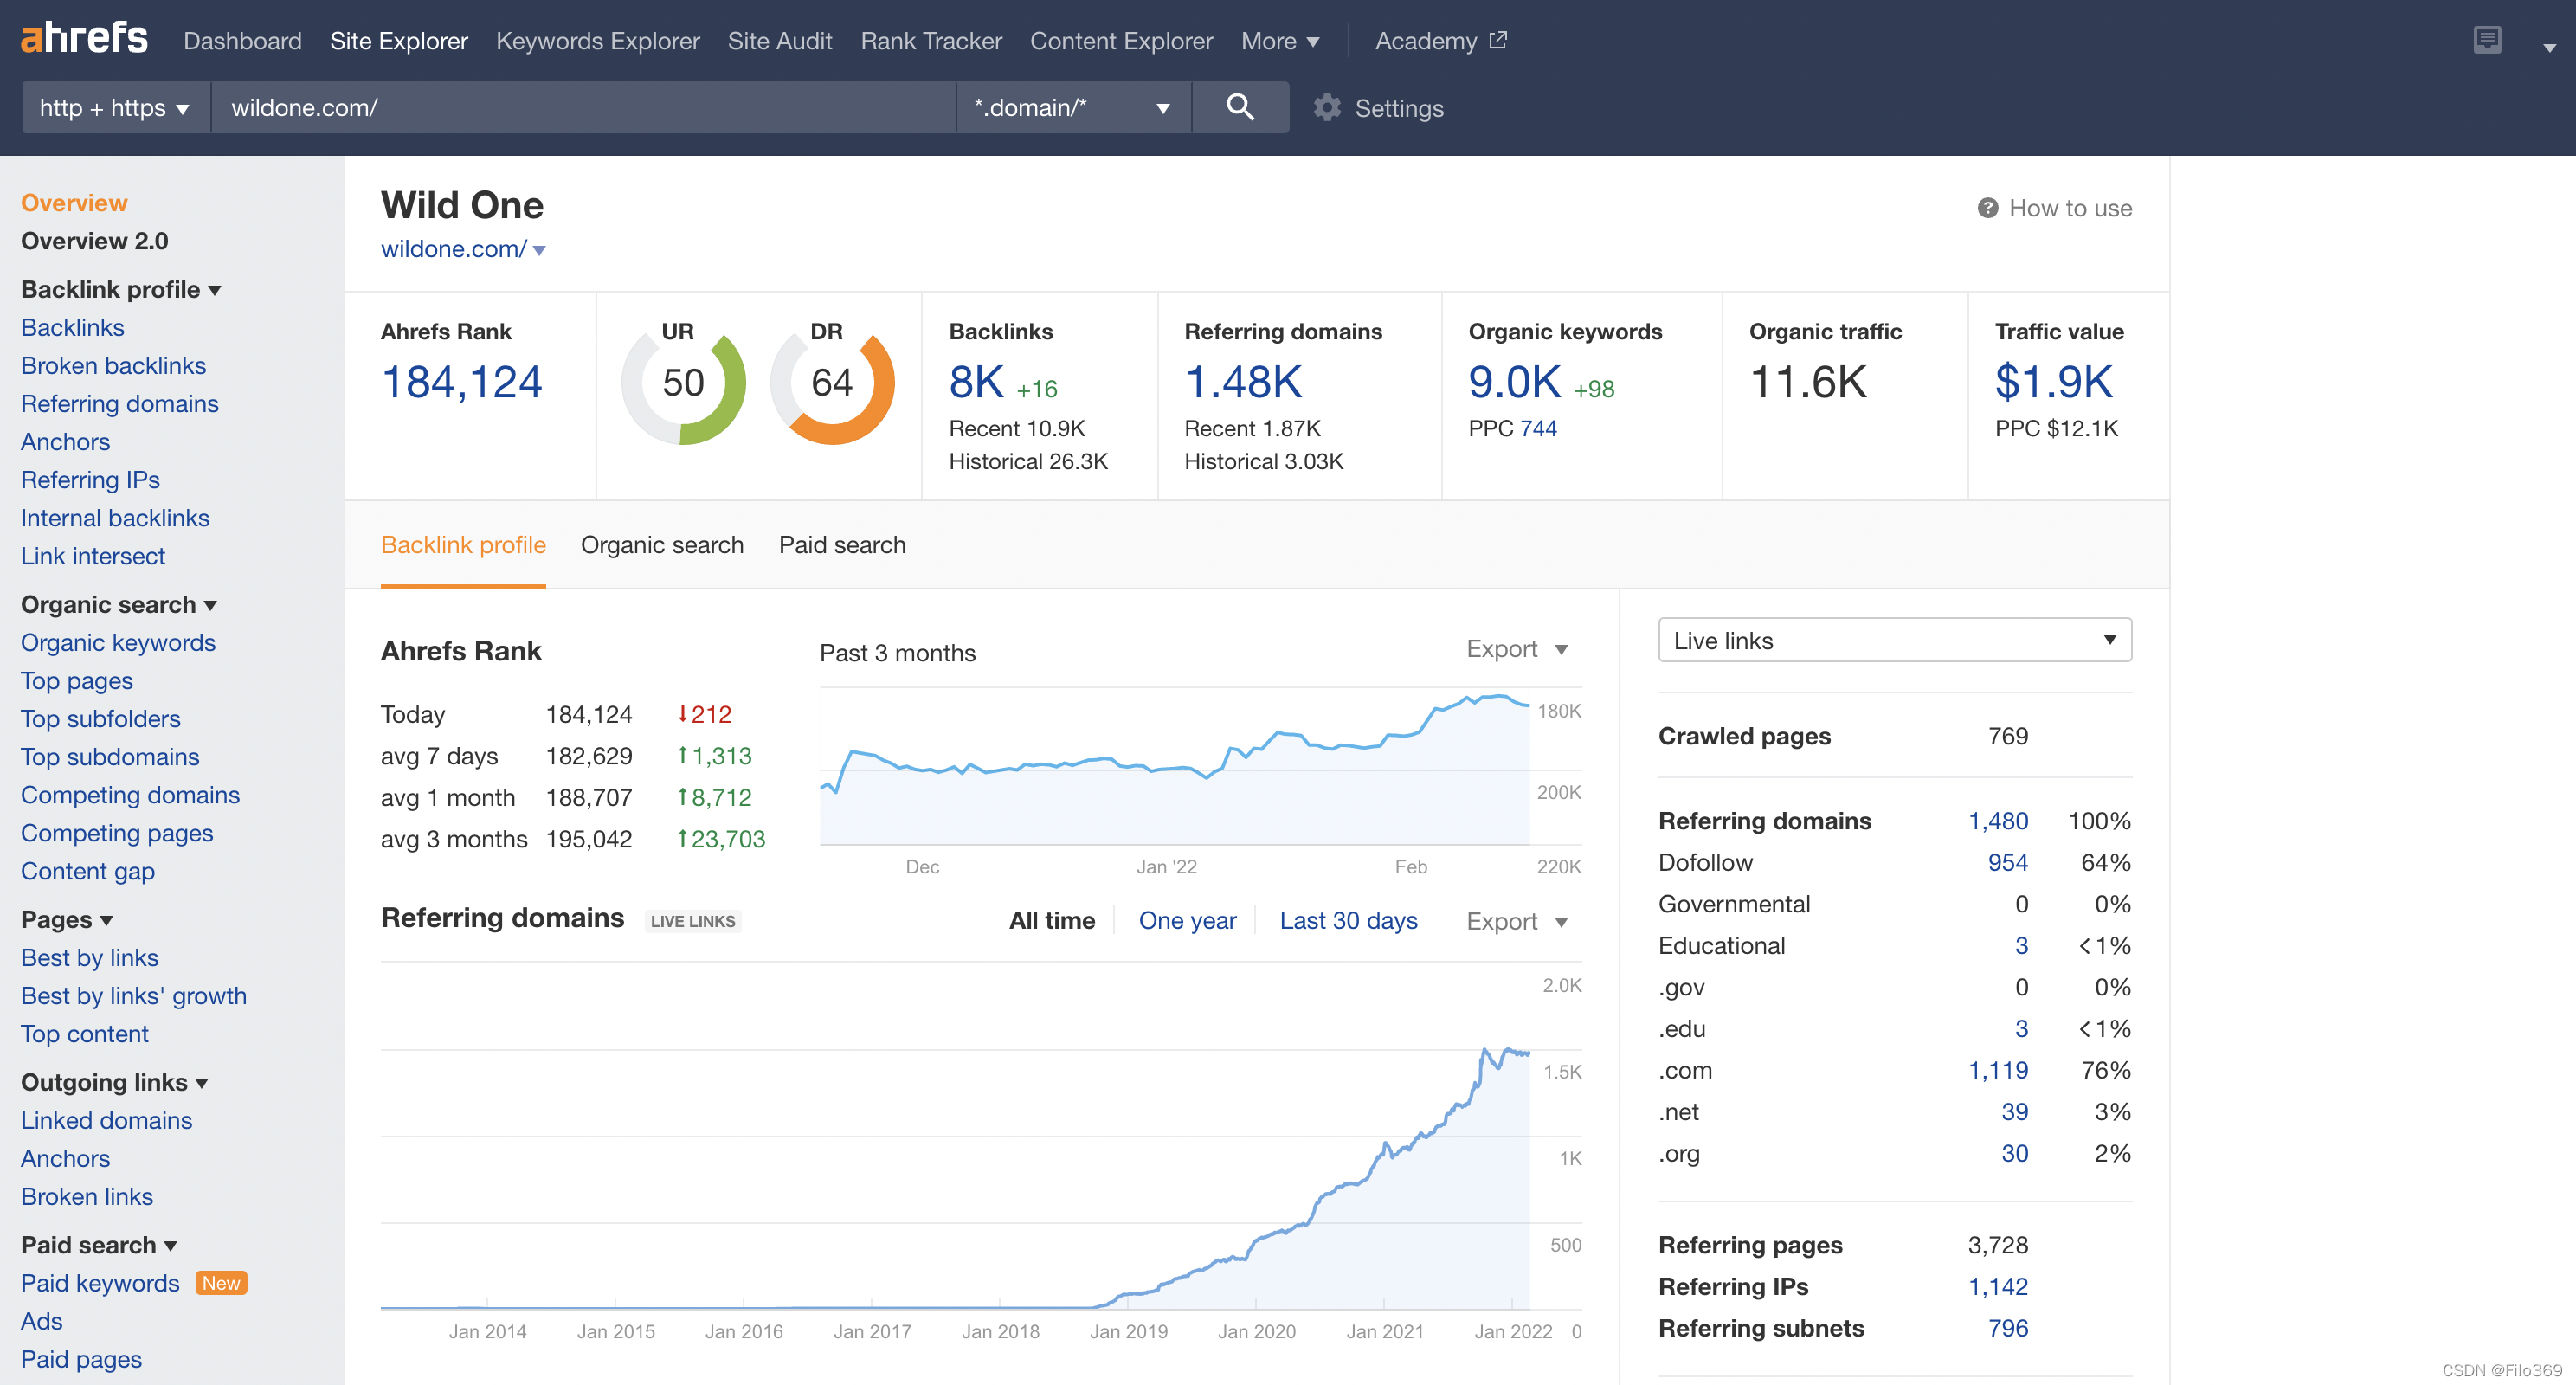
Task: Switch referring domains to One year
Action: (1187, 920)
